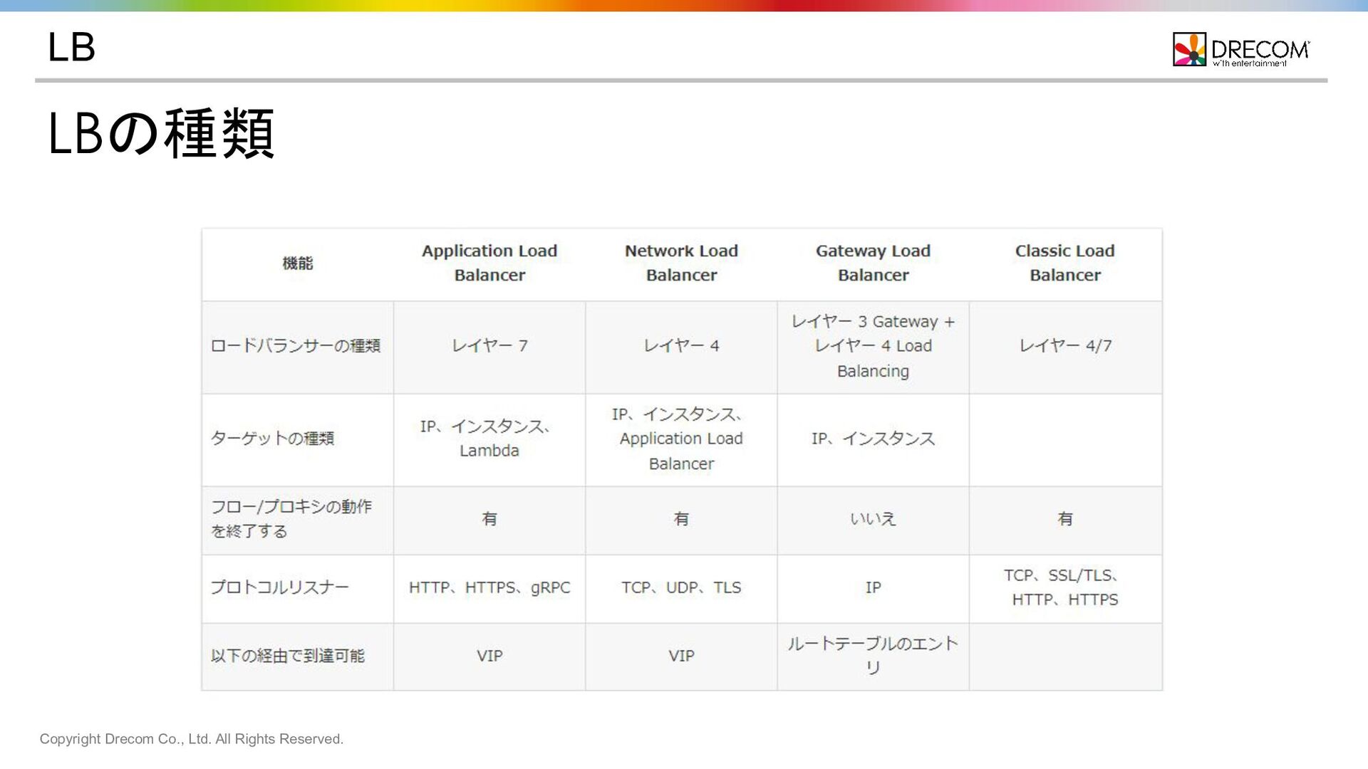This screenshot has height=769, width=1368.
Task: Click the 'Gateway Load Balancer' column header
Action: [x=873, y=263]
